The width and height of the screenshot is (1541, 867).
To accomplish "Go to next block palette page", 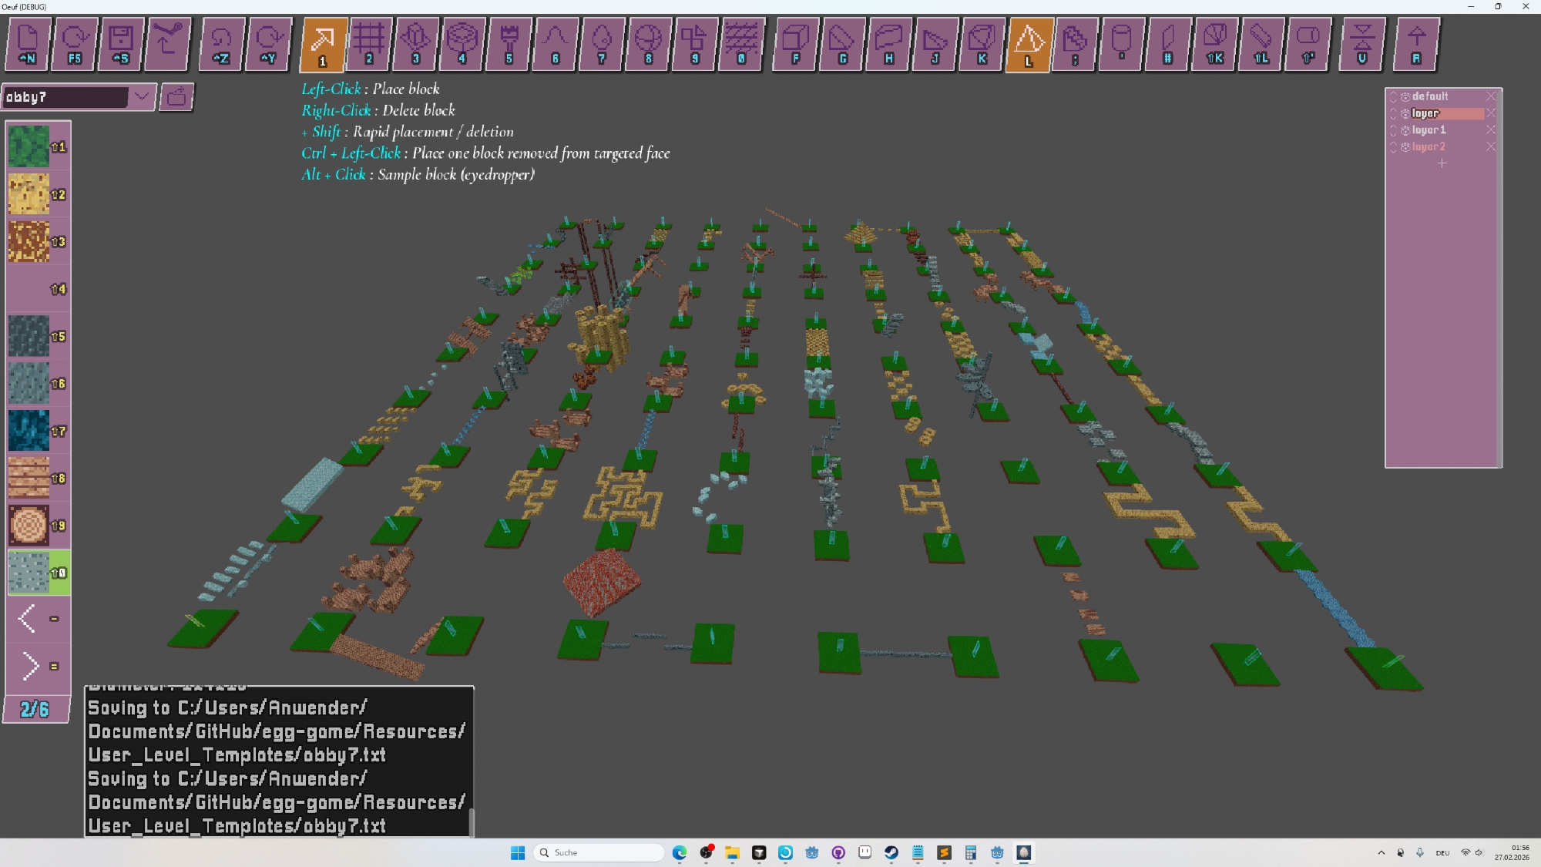I will (31, 666).
